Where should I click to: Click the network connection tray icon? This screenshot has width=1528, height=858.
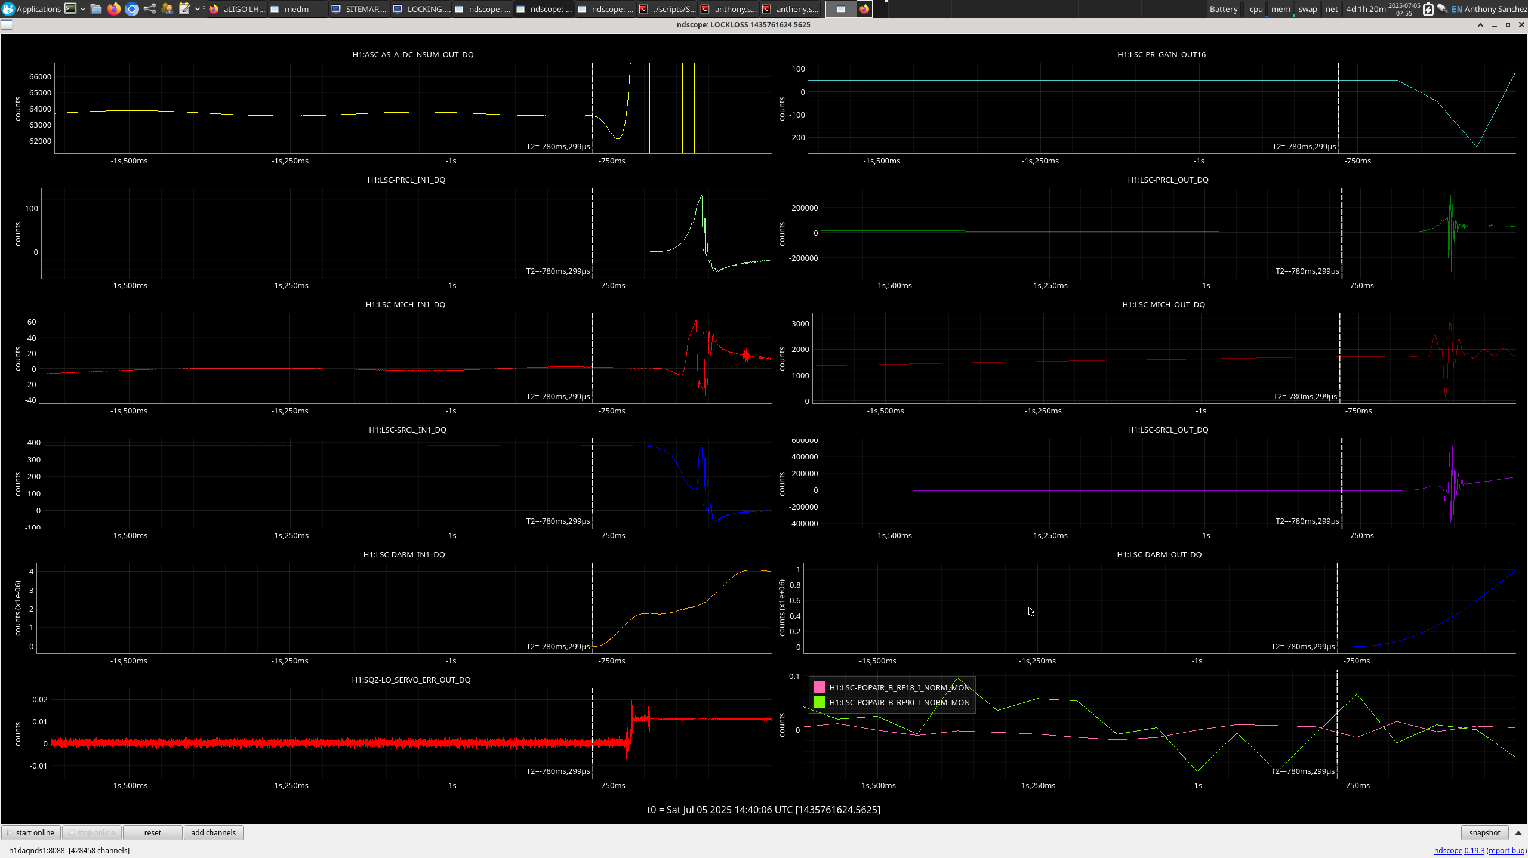point(1442,9)
